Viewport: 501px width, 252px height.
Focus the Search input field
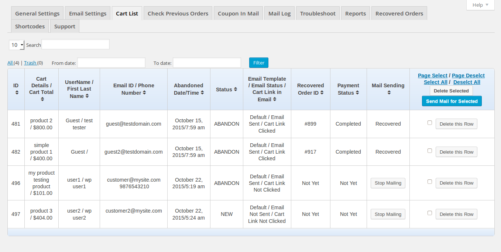coord(75,44)
